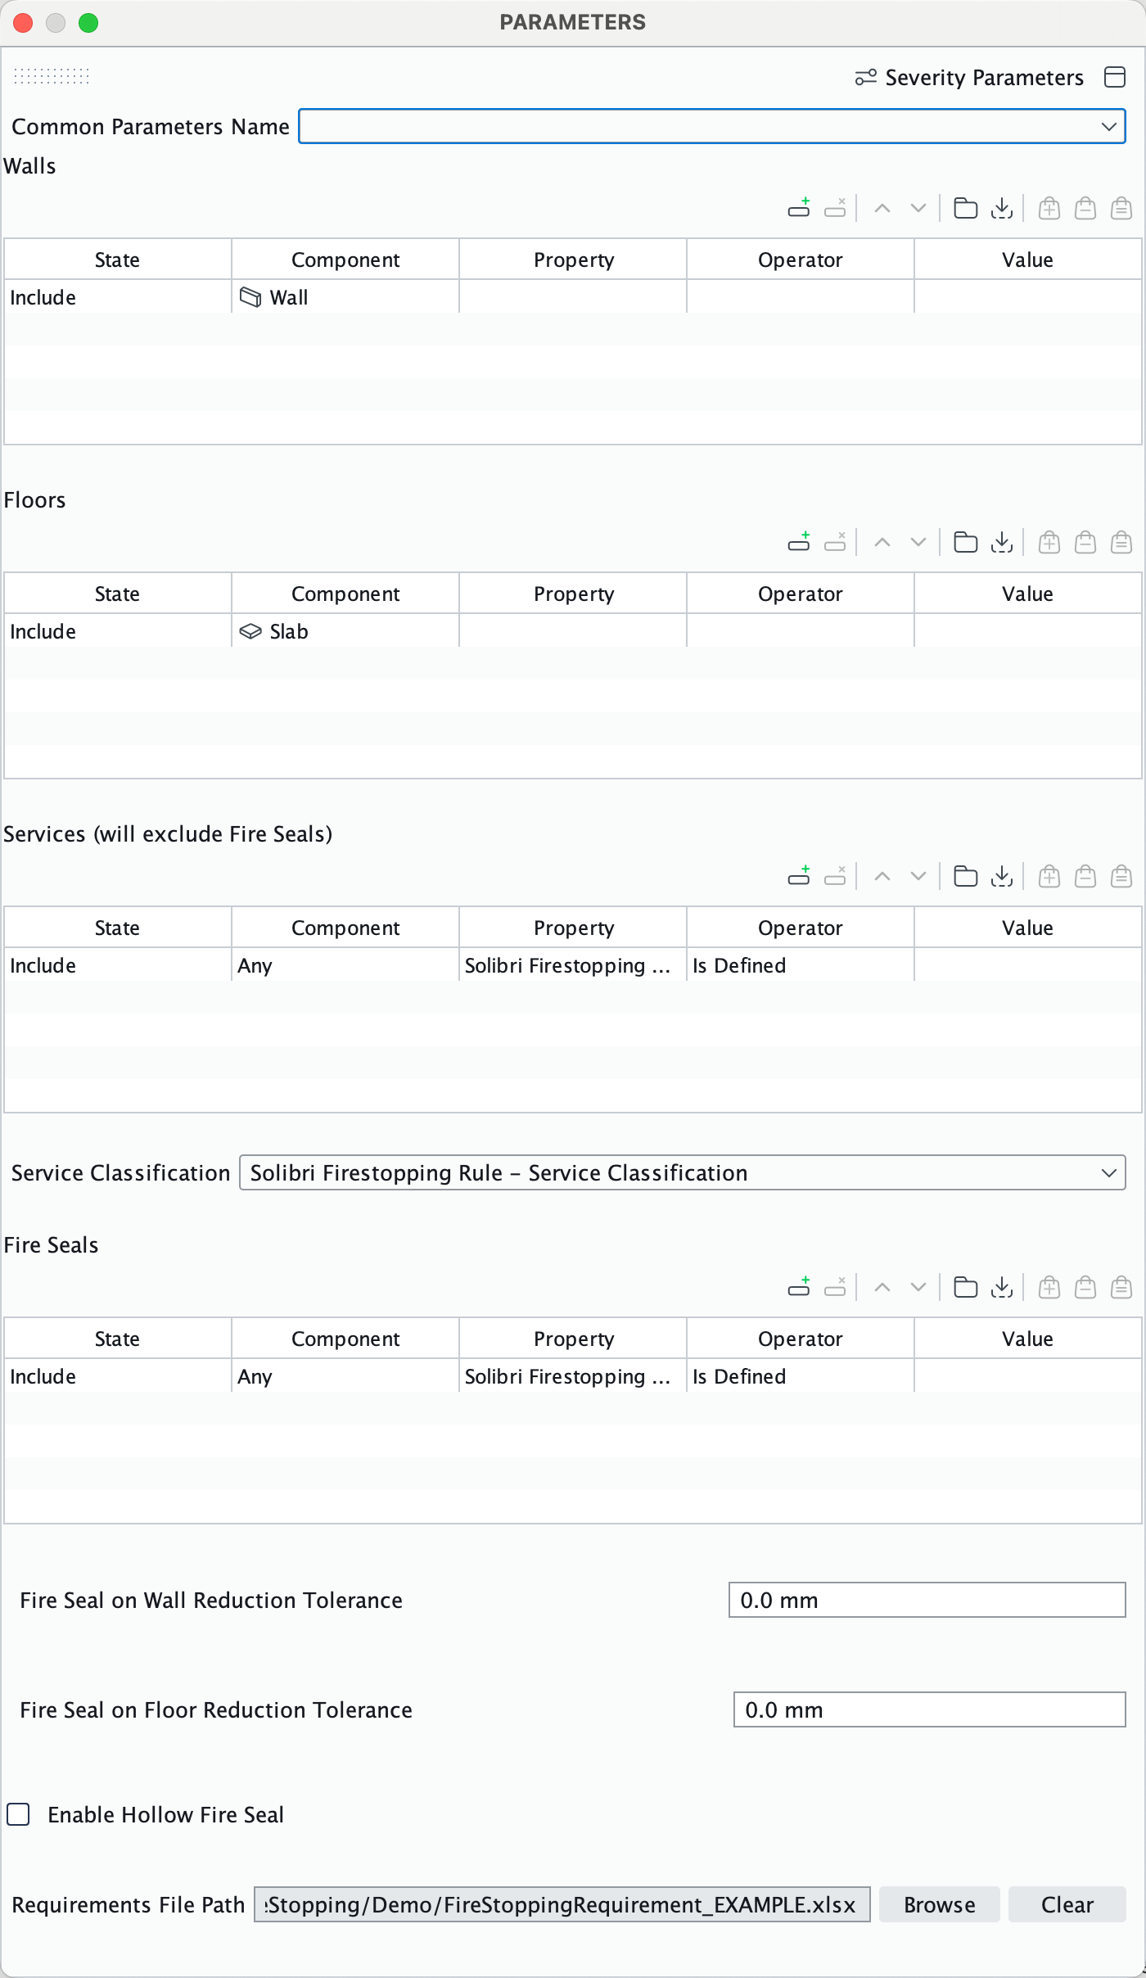
Task: Click the Requirements File Path field
Action: [x=562, y=1904]
